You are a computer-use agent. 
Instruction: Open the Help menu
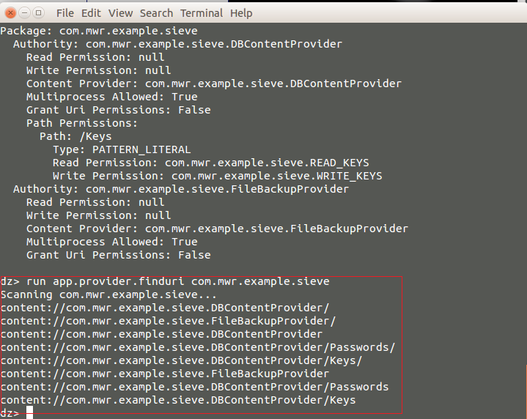tap(241, 13)
